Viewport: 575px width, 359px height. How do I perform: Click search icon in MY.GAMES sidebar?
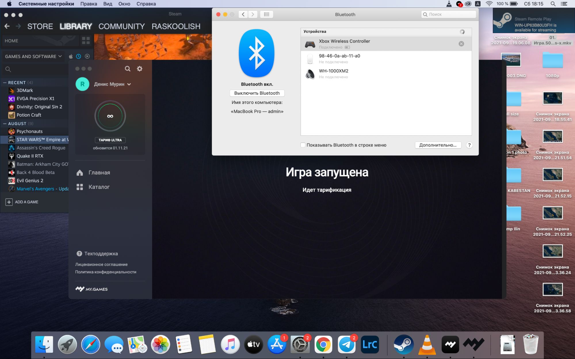pyautogui.click(x=127, y=69)
